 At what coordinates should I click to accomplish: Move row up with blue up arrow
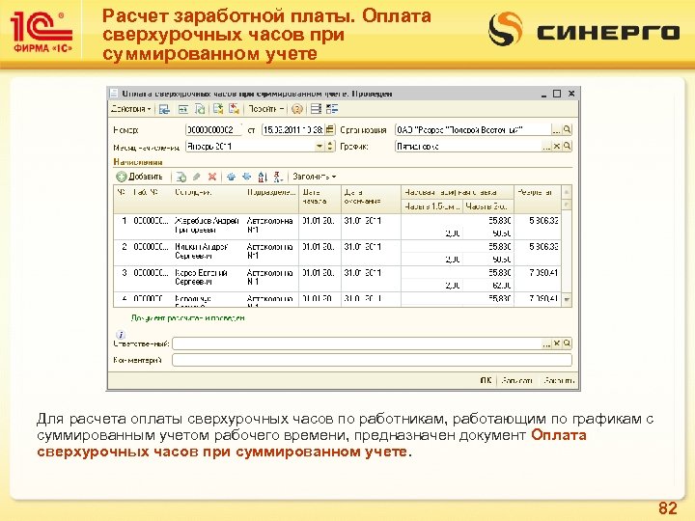pyautogui.click(x=231, y=177)
